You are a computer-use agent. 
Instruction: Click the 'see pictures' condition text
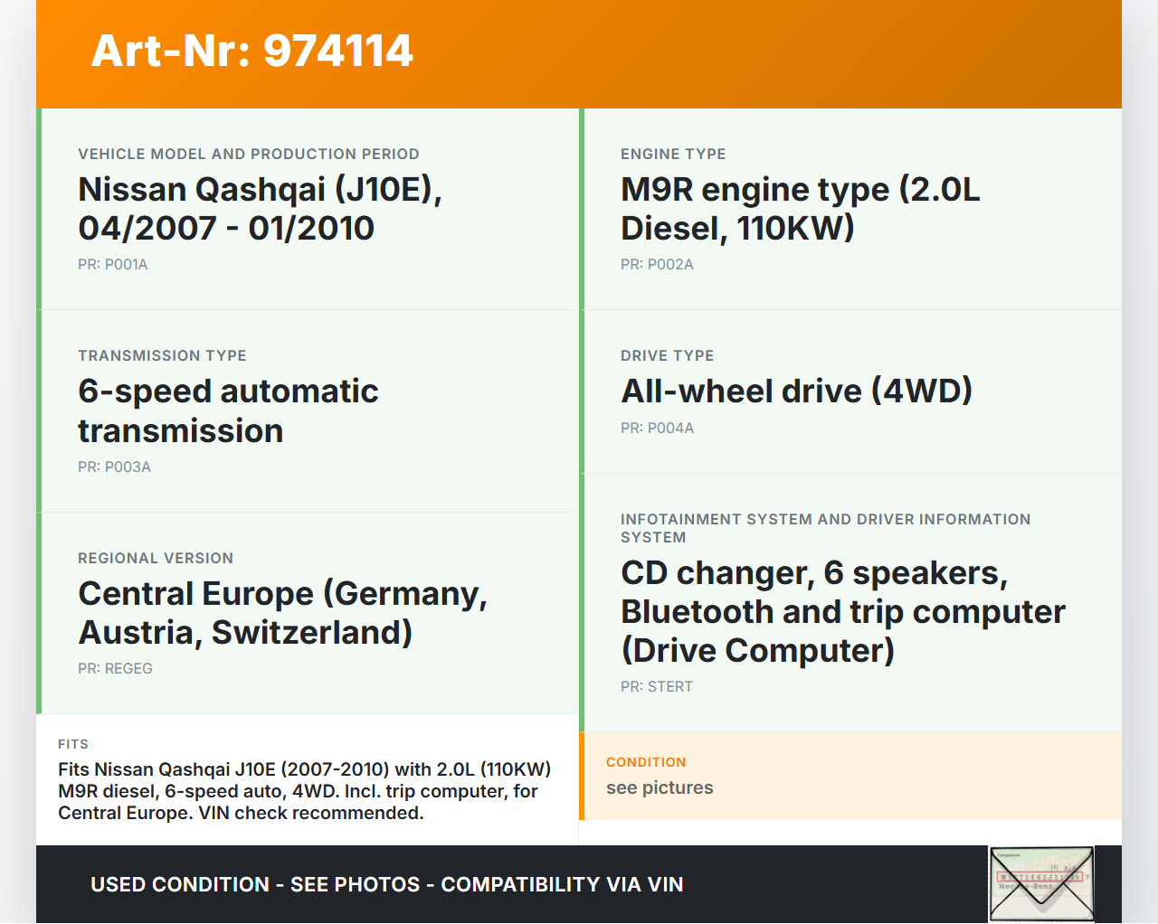pos(660,787)
